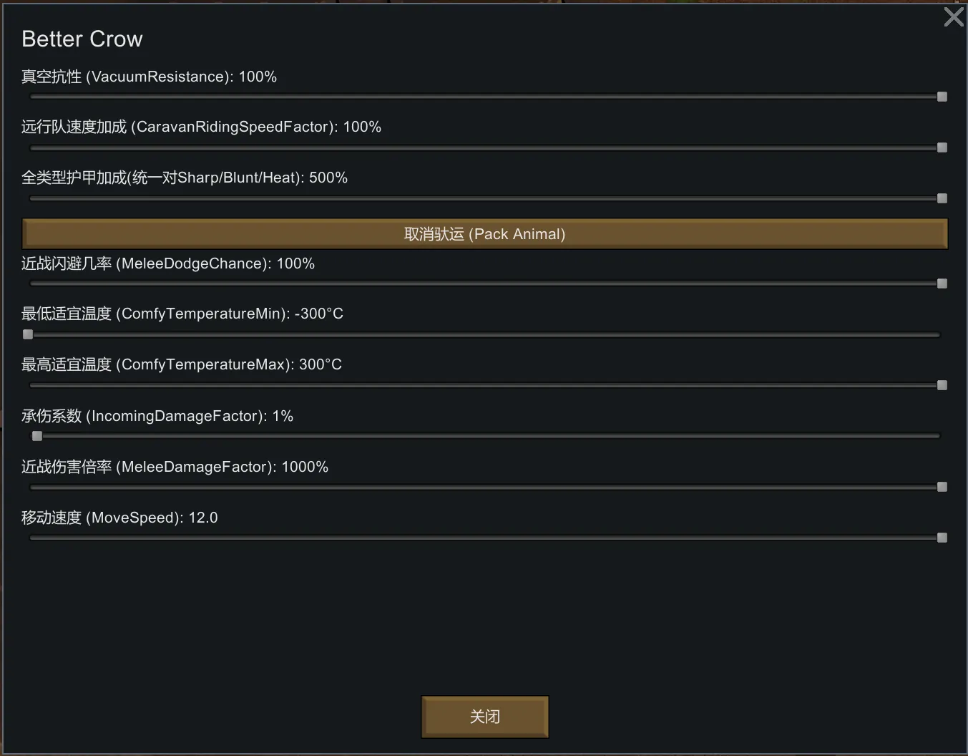Click the middle of the MeleeDodgeChance track
This screenshot has height=756, width=968.
(x=484, y=283)
